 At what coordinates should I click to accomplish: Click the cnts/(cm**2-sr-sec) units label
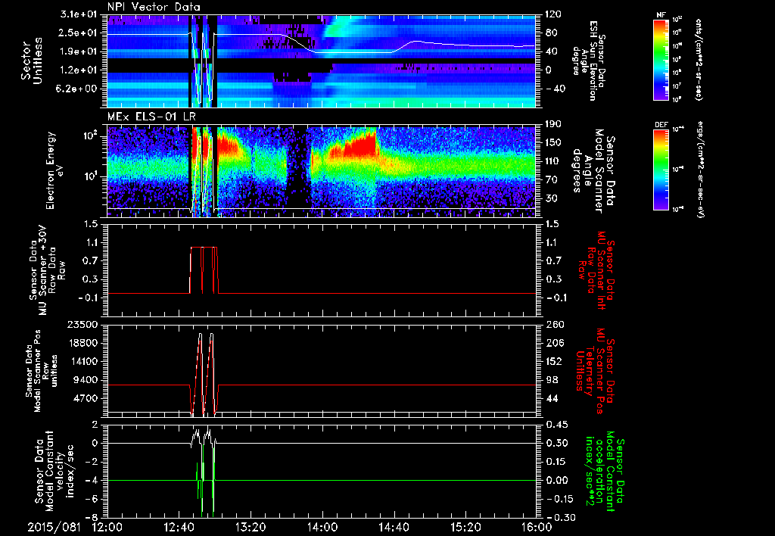[699, 59]
